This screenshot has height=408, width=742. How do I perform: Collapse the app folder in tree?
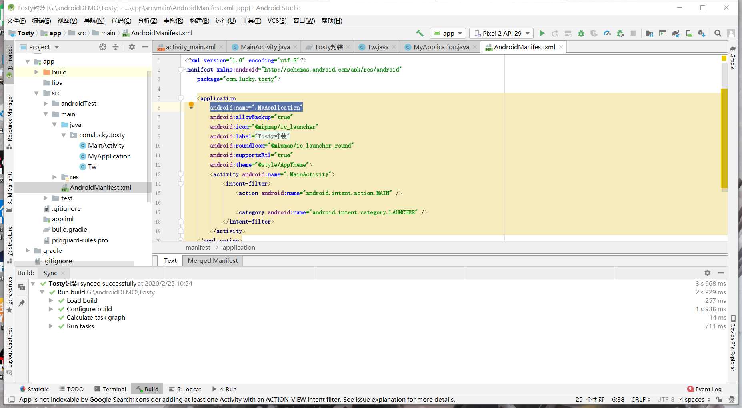point(28,62)
